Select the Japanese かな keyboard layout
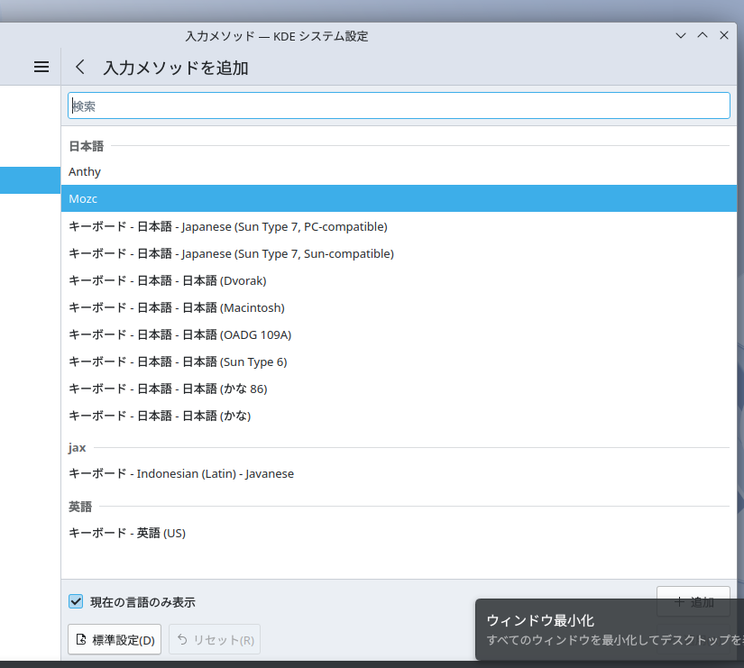744x668 pixels. tap(160, 416)
